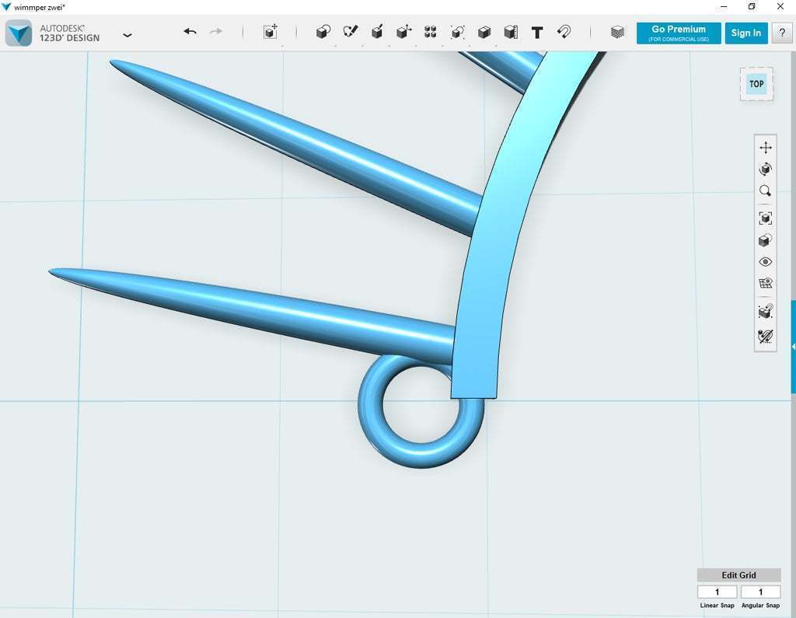This screenshot has width=796, height=618.
Task: Click the Edit Grid button
Action: (738, 574)
